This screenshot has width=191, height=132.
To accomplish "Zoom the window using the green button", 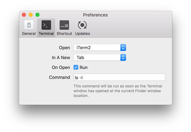I will (x=37, y=15).
